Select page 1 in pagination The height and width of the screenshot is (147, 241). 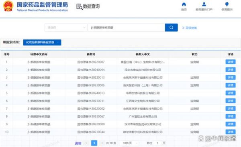(94, 143)
